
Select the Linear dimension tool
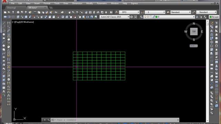(9, 23)
